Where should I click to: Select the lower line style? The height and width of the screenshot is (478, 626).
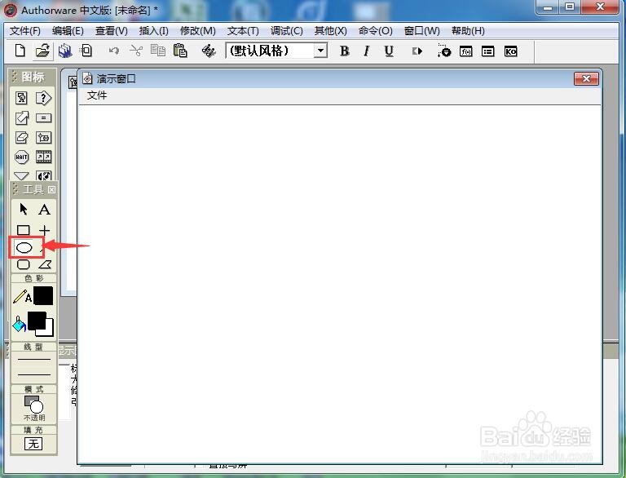click(34, 375)
